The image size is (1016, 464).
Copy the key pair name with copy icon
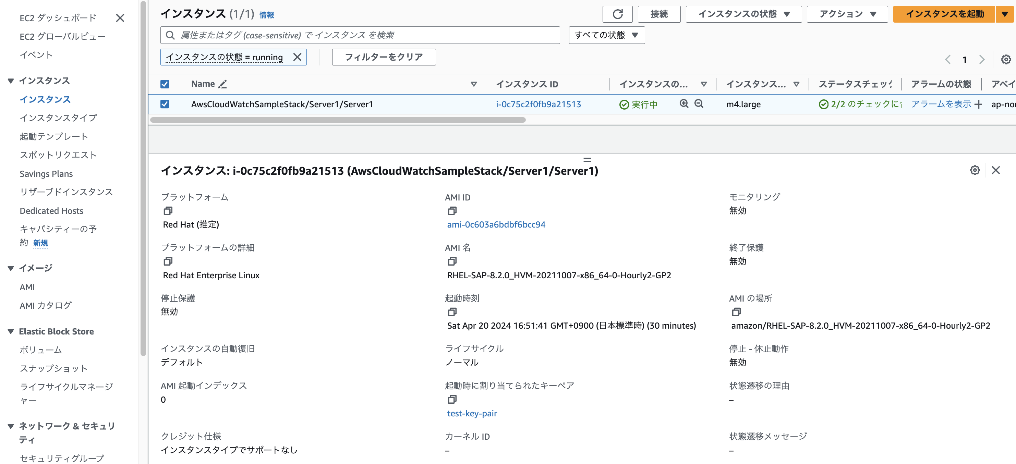click(452, 399)
